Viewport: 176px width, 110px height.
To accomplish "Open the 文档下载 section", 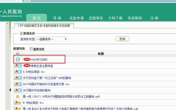I will (115, 18).
